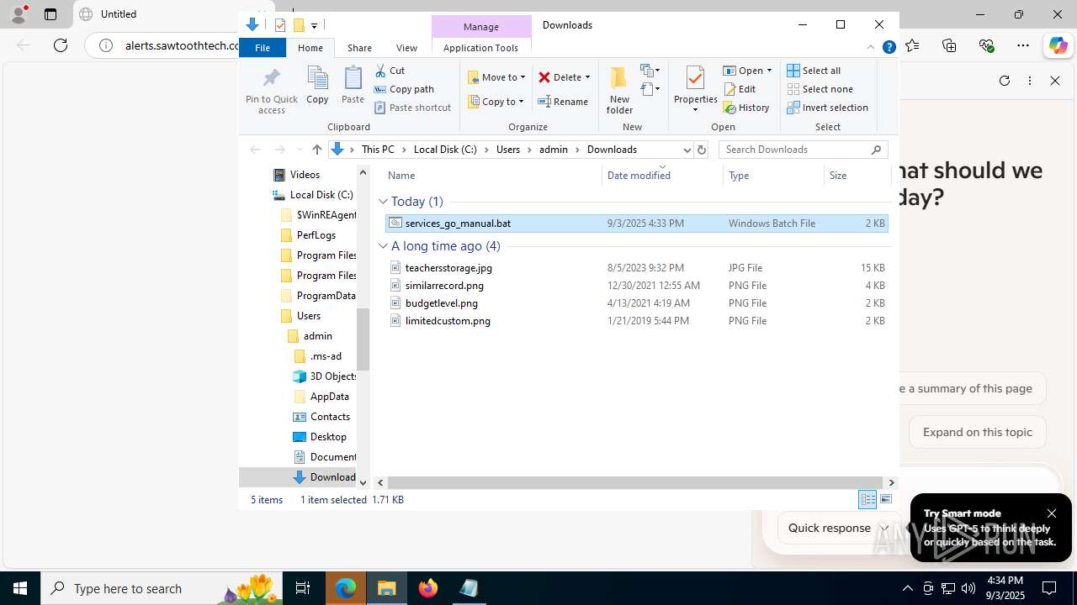Click Windows Start button
This screenshot has width=1077, height=605.
(20, 588)
